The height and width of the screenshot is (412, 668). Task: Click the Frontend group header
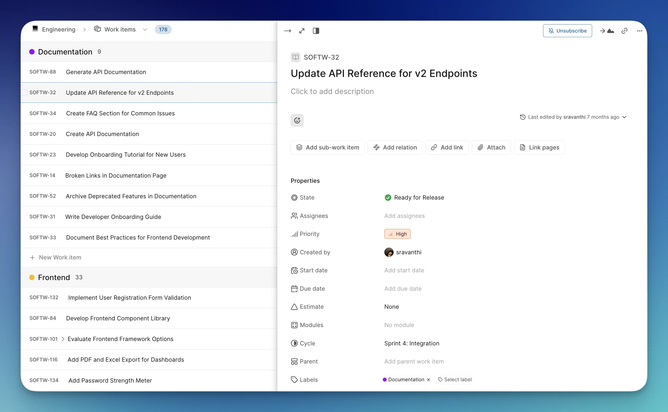click(x=149, y=278)
